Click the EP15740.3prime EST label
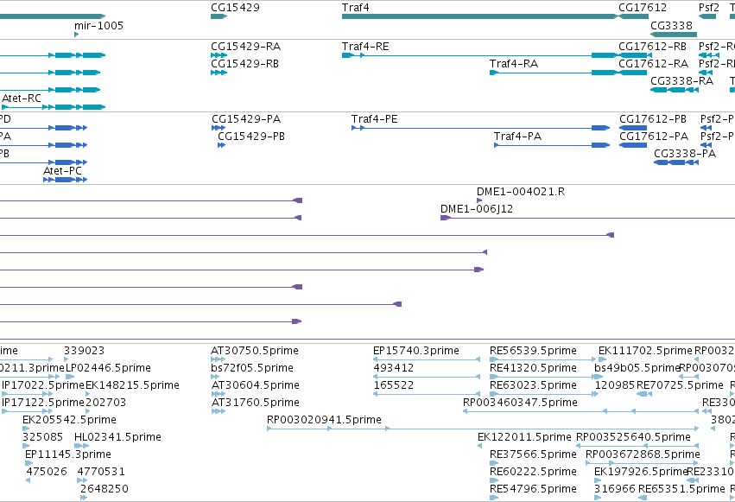This screenshot has height=502, width=735. pos(415,351)
